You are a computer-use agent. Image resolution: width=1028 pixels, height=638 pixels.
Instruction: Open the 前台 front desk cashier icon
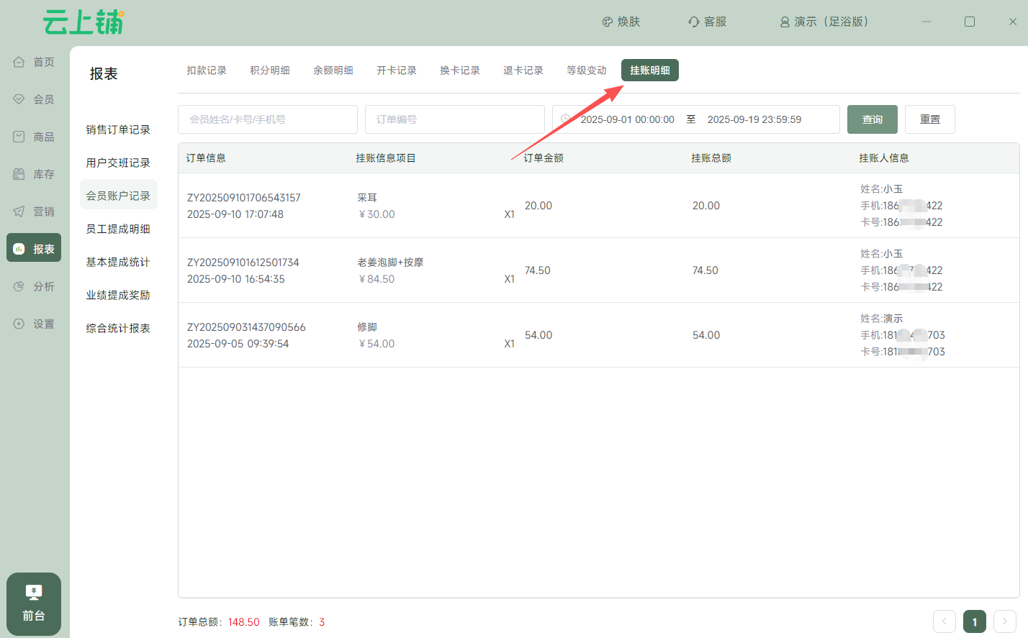34,592
